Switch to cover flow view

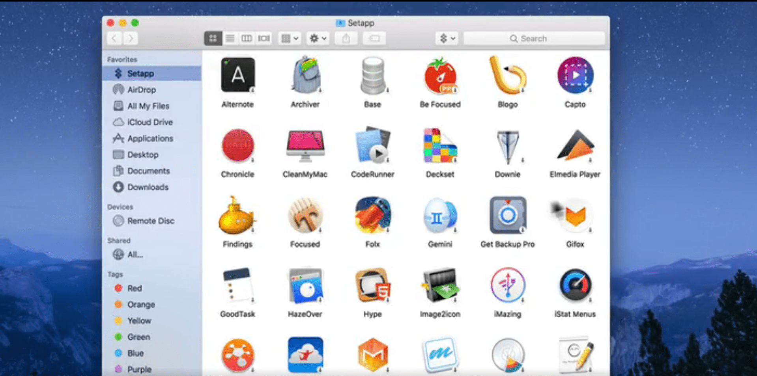[x=264, y=38]
